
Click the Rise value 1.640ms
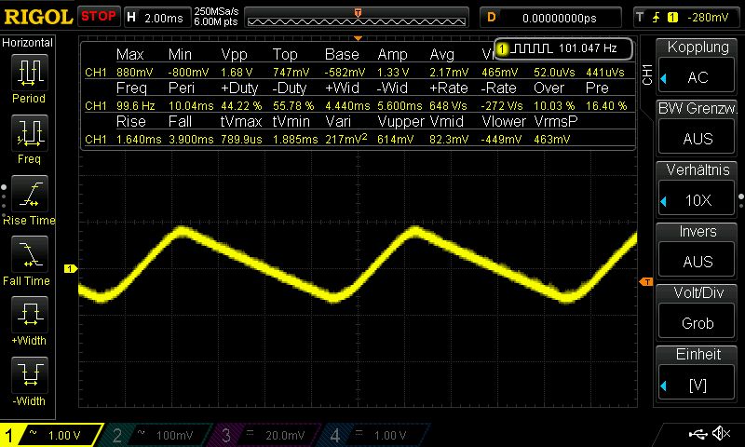click(139, 140)
